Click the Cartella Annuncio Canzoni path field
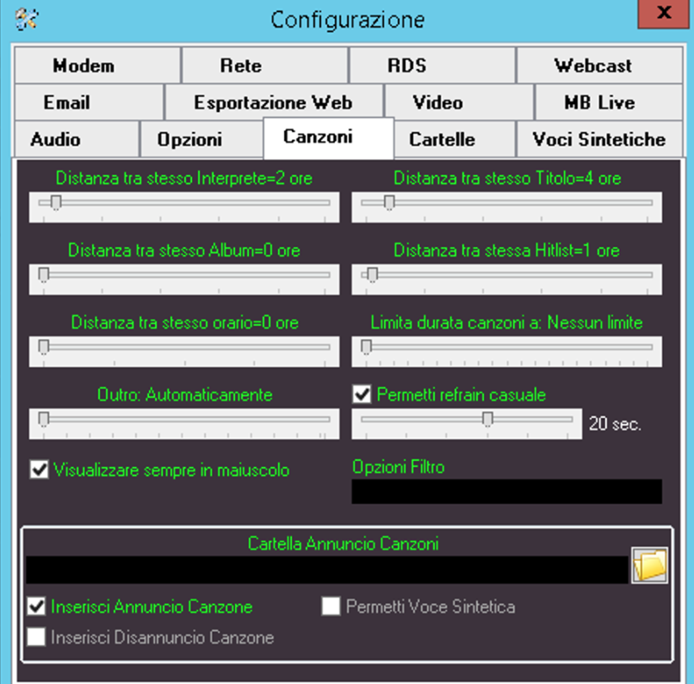Image resolution: width=694 pixels, height=684 pixels. tap(326, 569)
